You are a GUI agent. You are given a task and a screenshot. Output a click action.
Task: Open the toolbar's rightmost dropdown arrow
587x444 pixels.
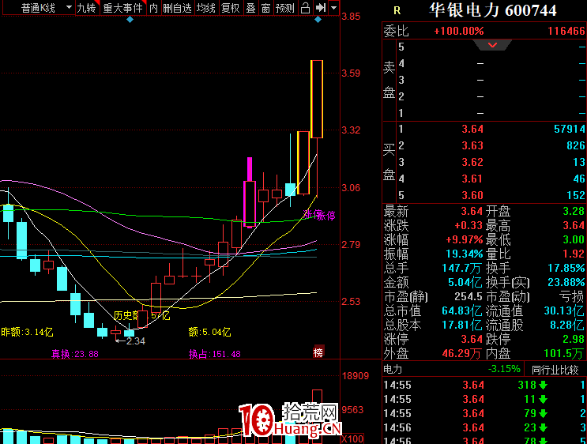[x=334, y=8]
